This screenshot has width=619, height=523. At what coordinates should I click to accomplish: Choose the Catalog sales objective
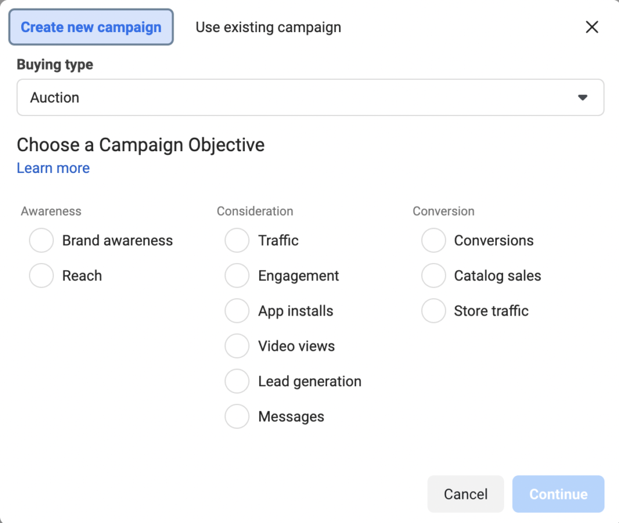tap(433, 275)
